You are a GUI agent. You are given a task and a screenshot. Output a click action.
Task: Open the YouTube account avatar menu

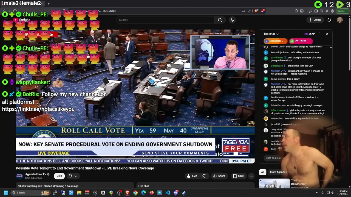[x=340, y=20]
